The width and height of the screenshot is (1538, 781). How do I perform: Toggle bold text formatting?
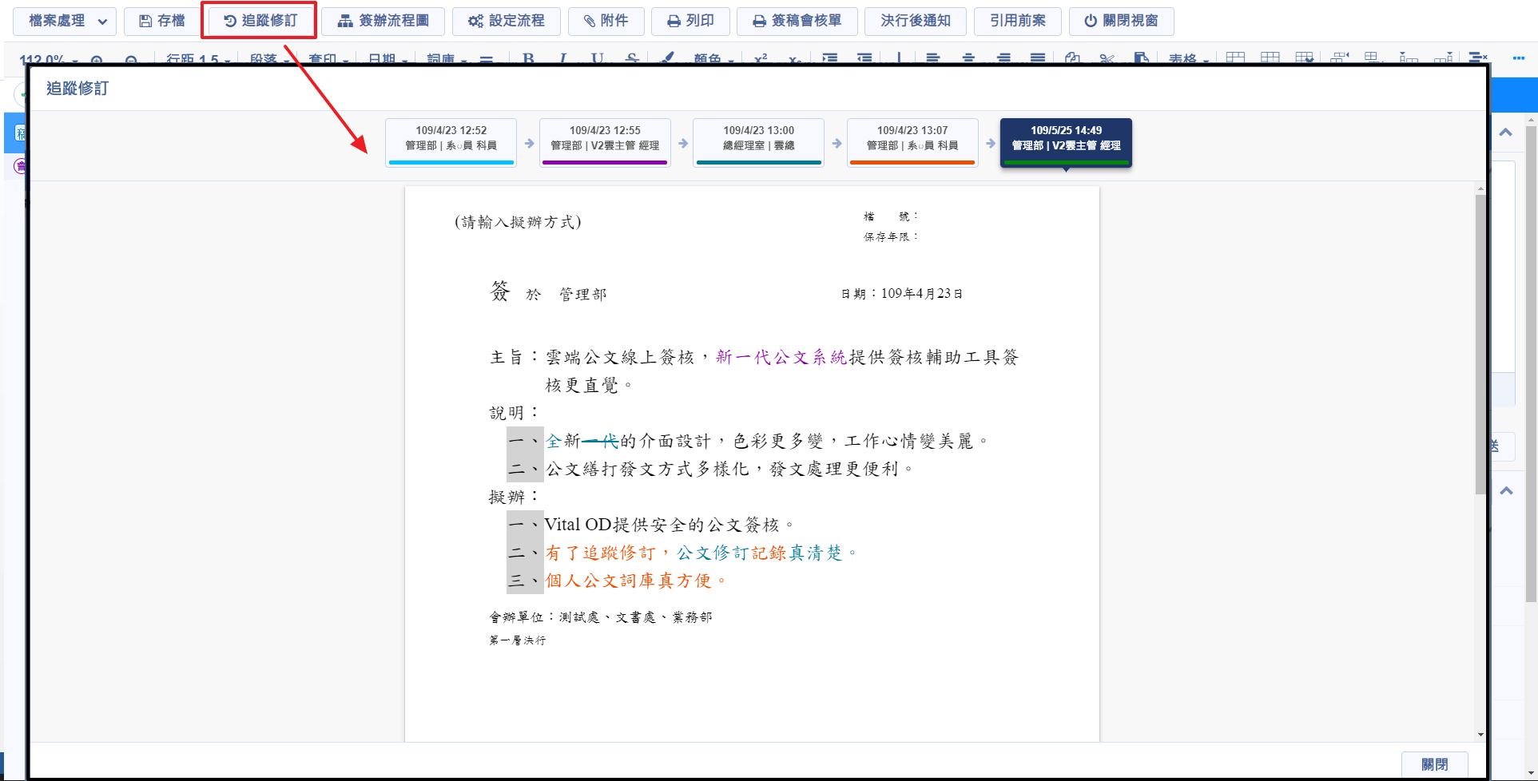[x=528, y=58]
